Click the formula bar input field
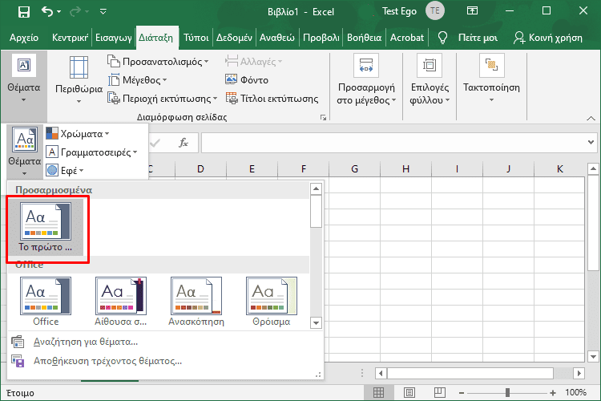This screenshot has height=401, width=601. click(393, 143)
